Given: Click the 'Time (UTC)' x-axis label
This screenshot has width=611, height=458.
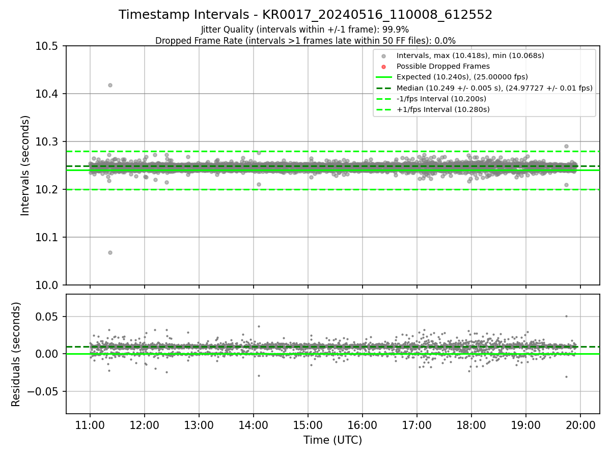Looking at the screenshot, I should 332,440.
